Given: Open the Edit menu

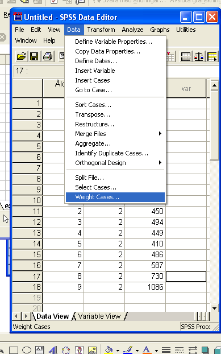Looking at the screenshot, I should coord(36,30).
